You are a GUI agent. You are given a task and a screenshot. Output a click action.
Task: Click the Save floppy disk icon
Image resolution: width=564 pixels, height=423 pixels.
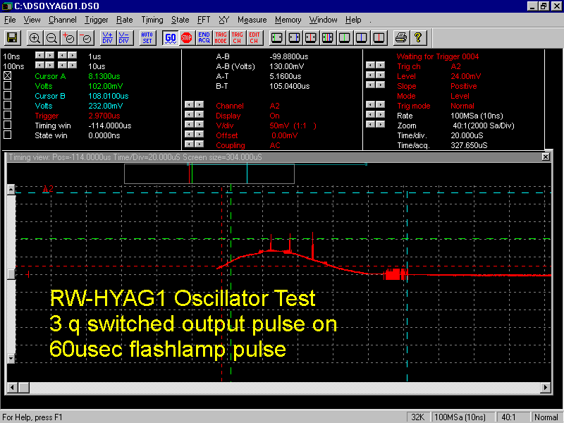(x=12, y=37)
